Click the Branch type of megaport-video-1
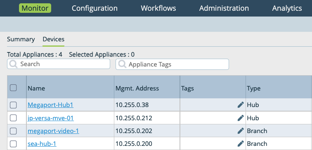The height and width of the screenshot is (150, 312). pos(257,131)
